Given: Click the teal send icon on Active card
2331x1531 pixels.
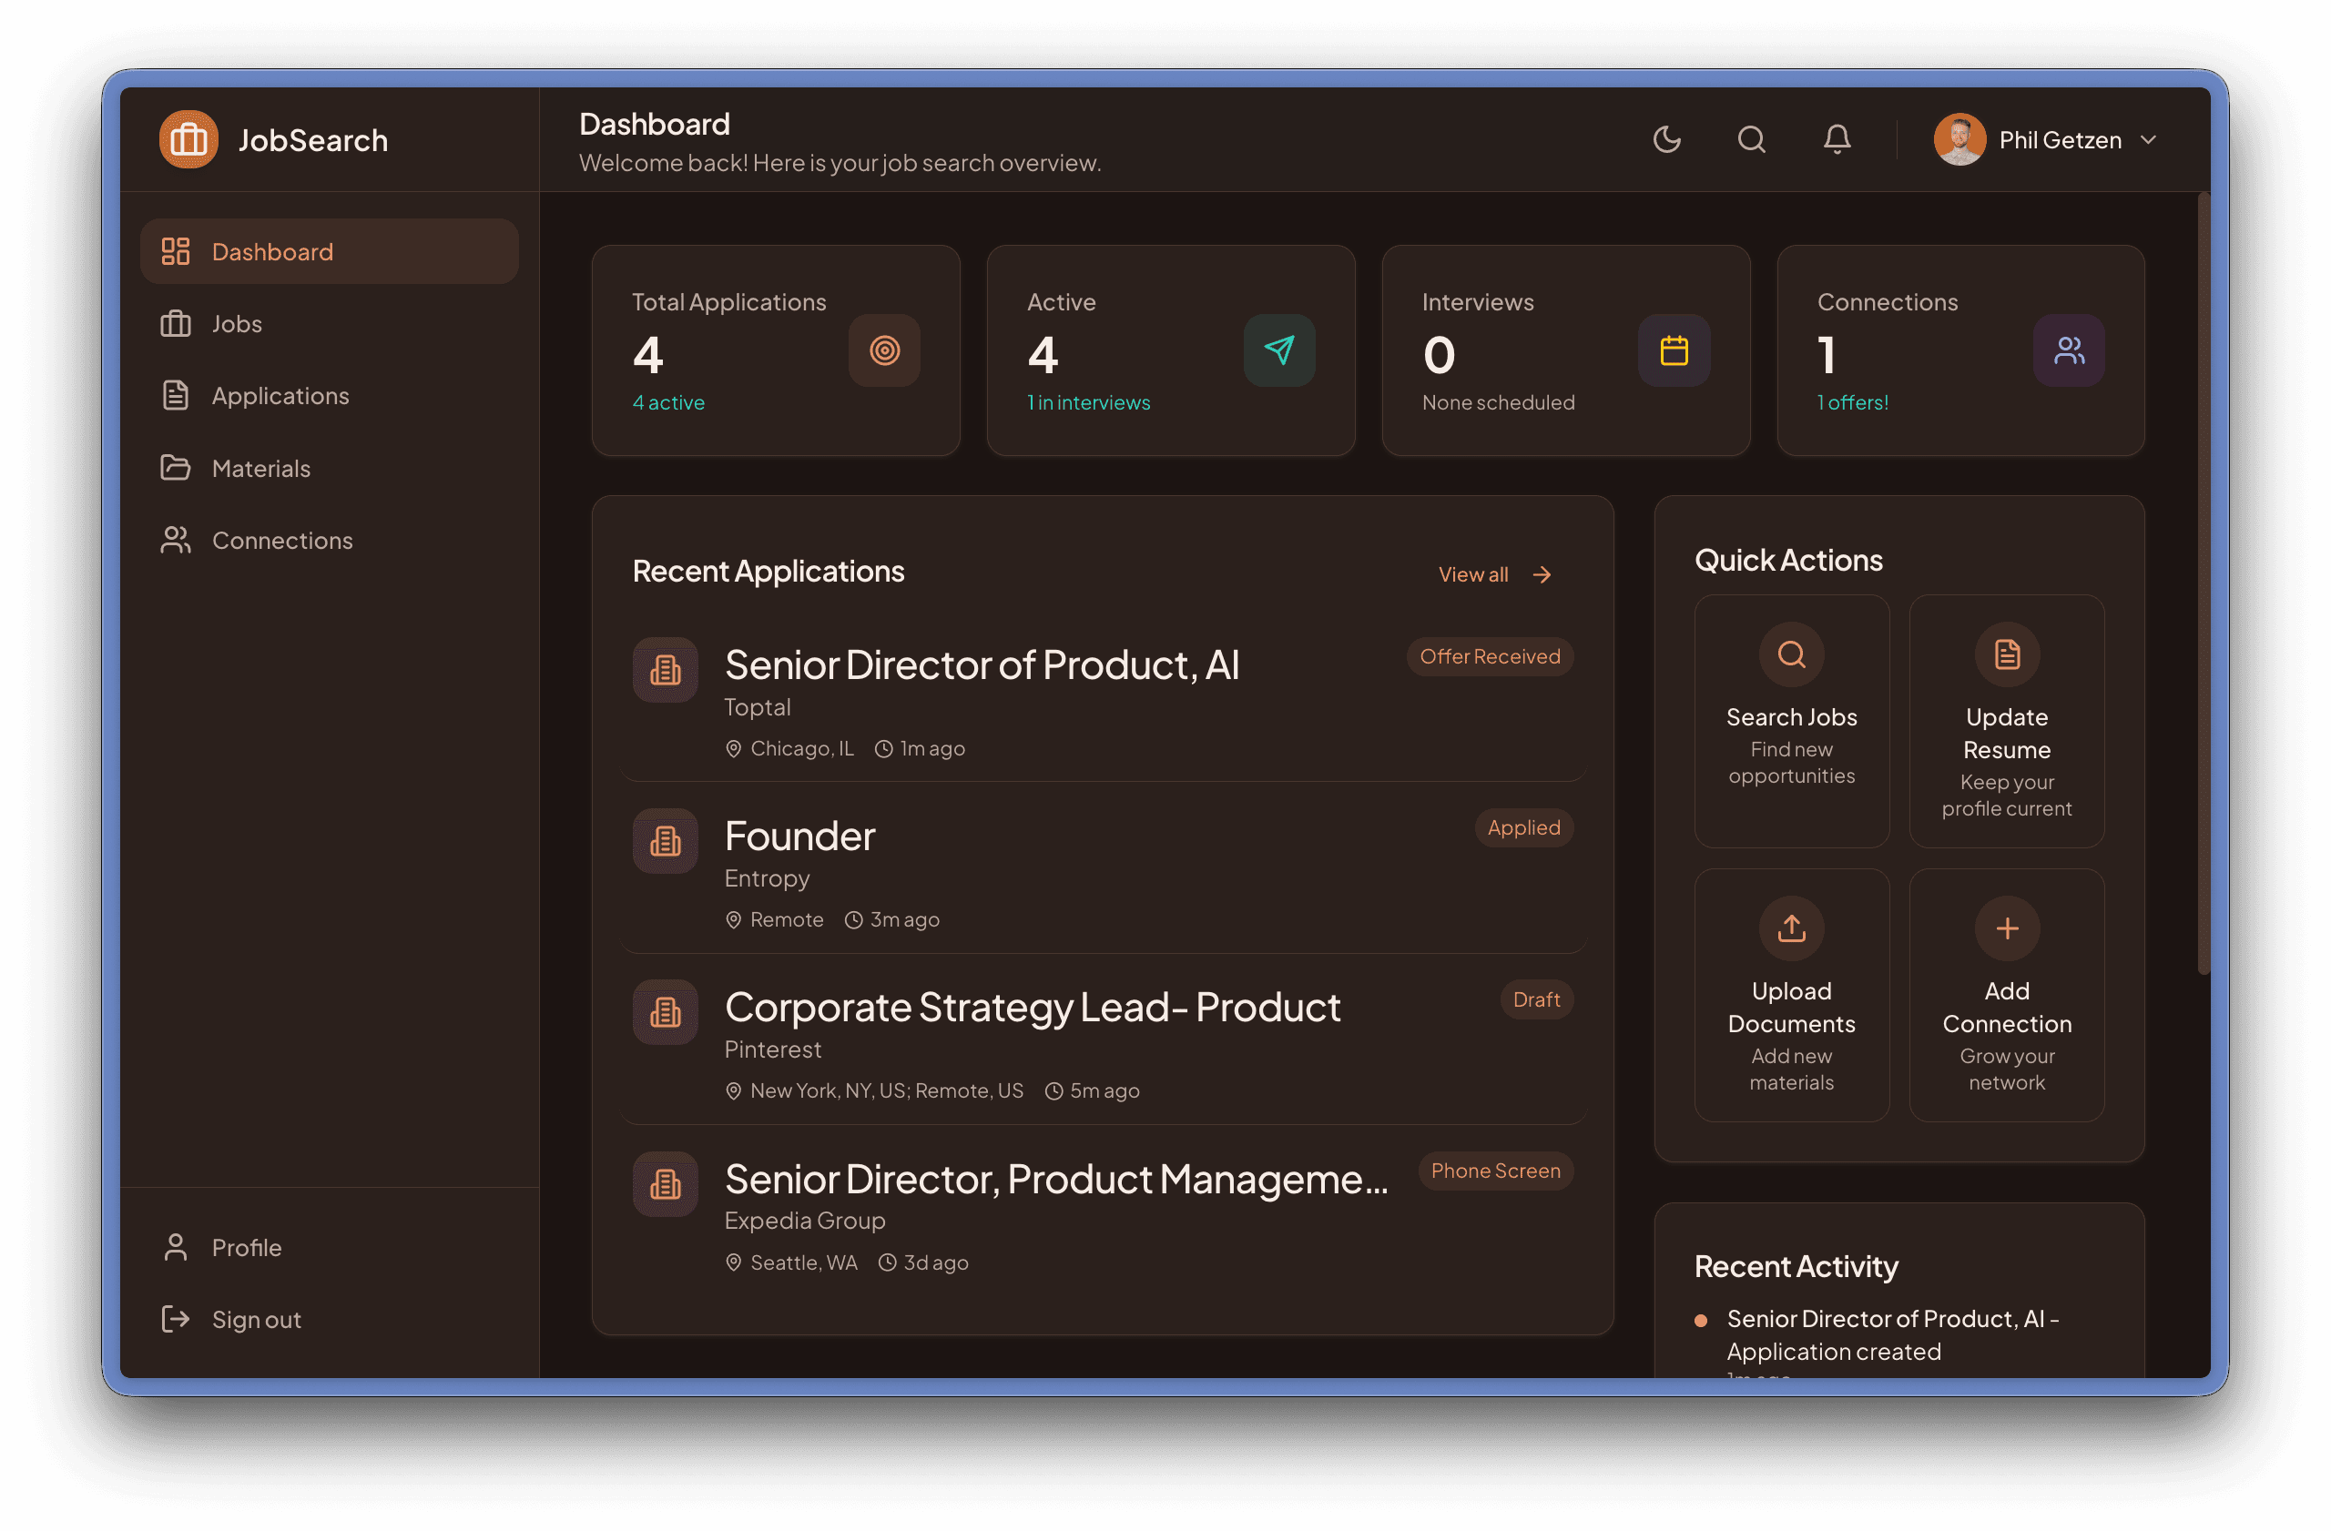Looking at the screenshot, I should (x=1279, y=350).
